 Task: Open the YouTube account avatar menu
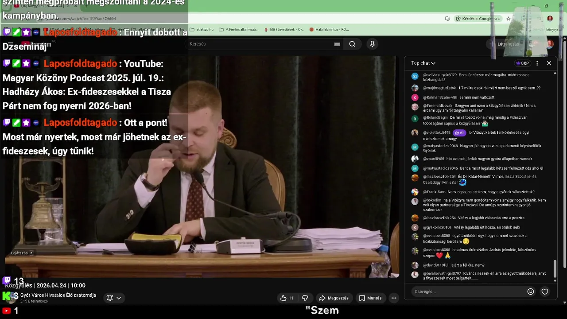(550, 44)
